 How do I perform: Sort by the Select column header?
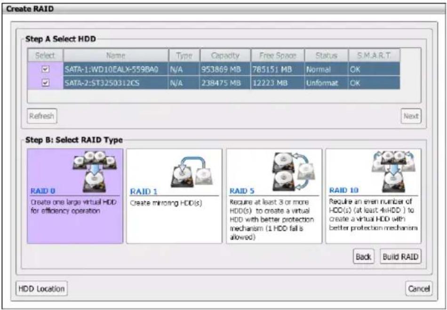point(45,56)
